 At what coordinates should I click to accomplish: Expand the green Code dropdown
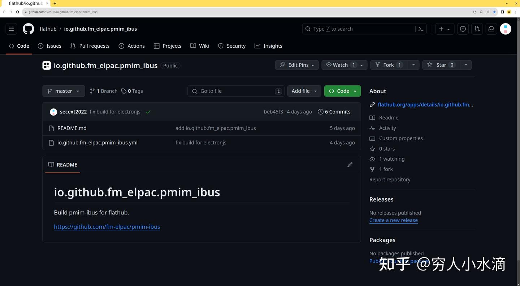(355, 91)
